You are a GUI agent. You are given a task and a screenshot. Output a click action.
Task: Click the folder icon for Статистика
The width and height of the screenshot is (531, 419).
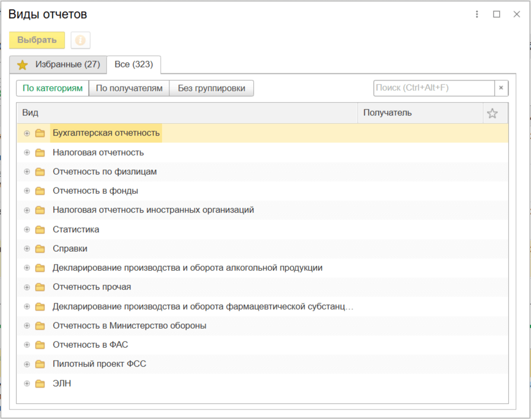pos(40,229)
